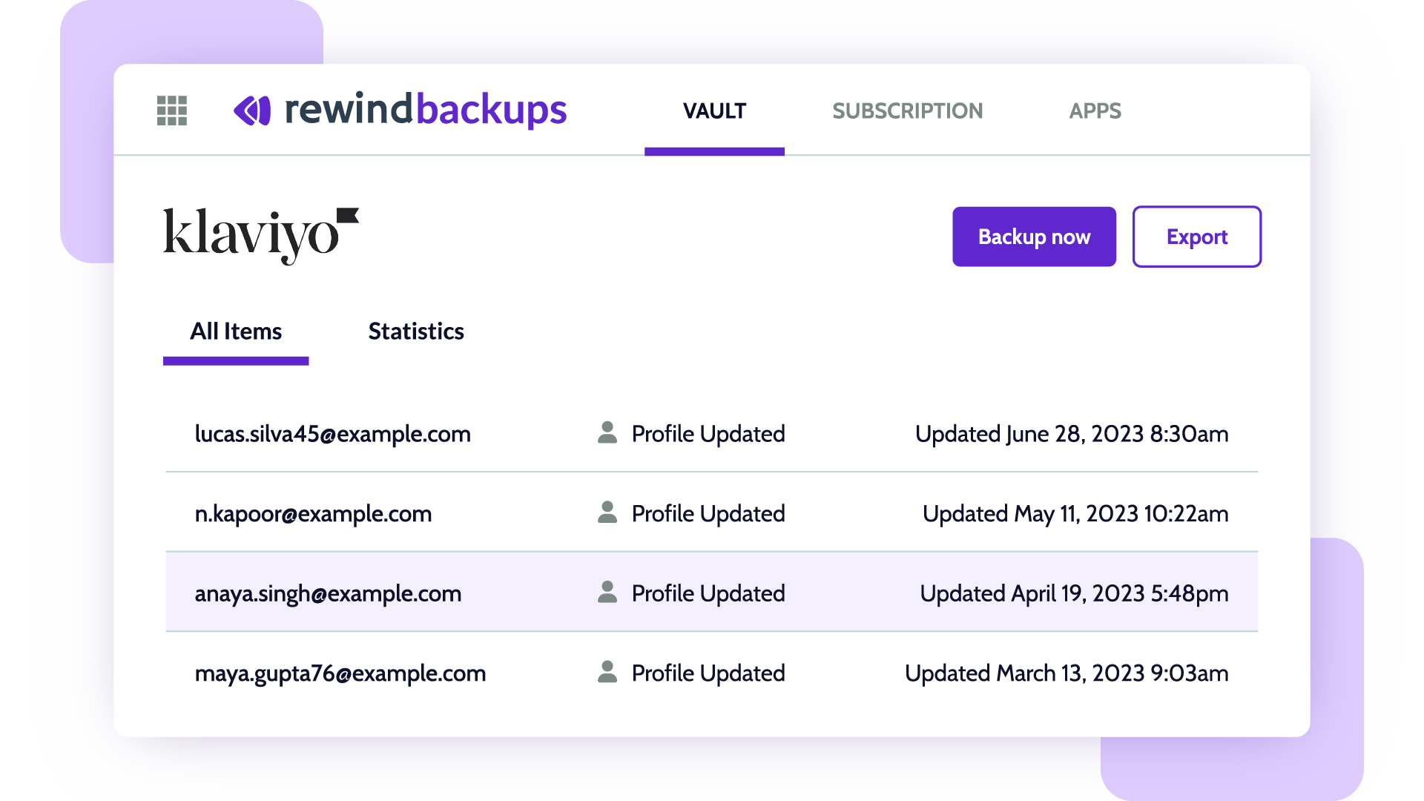Click profile icon in n.kapoor row
Screen dimensions: 1424x801
click(x=607, y=512)
